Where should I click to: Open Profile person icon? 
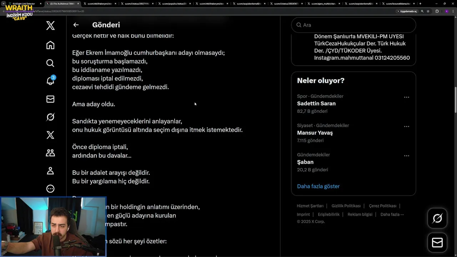pos(50,171)
